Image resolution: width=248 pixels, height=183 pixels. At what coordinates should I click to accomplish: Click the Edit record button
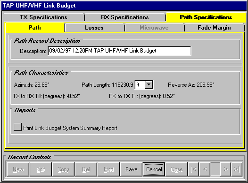[41, 169]
